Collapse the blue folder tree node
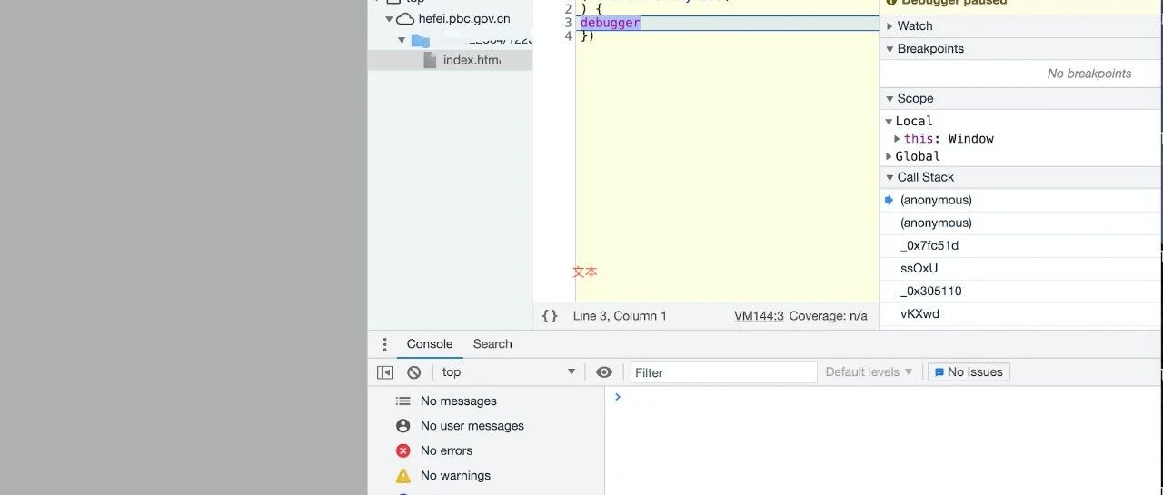This screenshot has width=1163, height=495. 402,40
